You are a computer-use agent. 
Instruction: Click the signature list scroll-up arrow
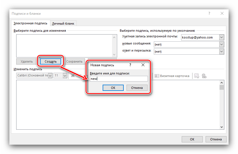(114, 37)
